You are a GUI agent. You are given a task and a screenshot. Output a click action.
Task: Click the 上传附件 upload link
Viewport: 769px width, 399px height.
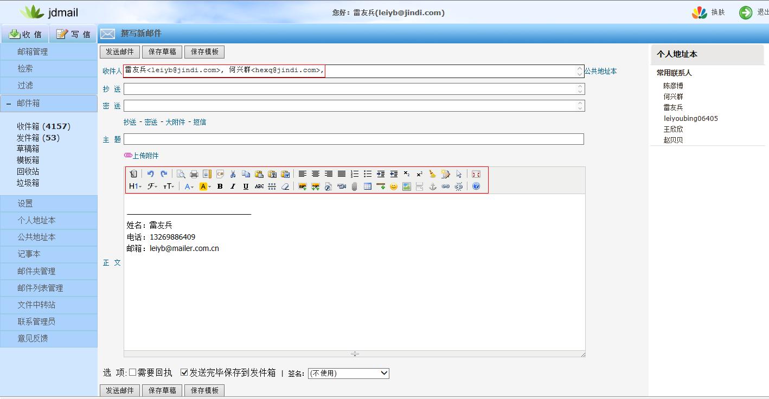[x=145, y=156]
